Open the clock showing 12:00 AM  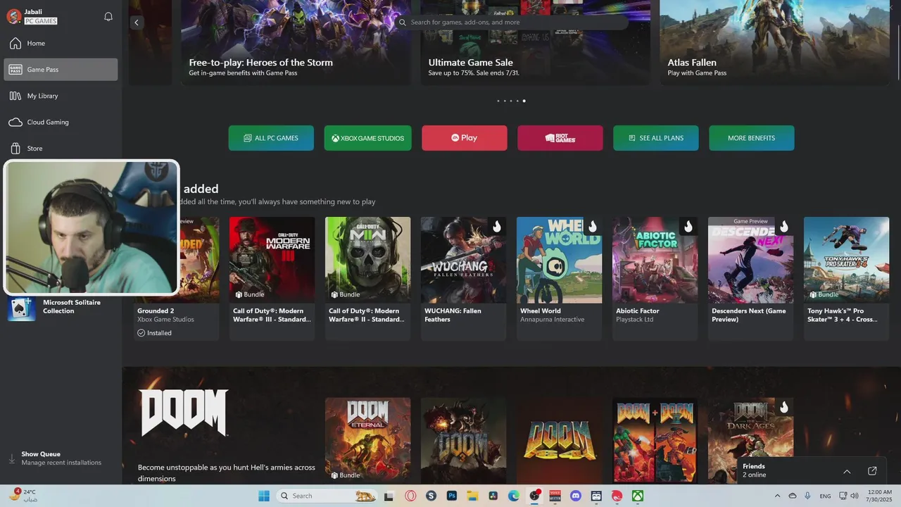click(880, 496)
